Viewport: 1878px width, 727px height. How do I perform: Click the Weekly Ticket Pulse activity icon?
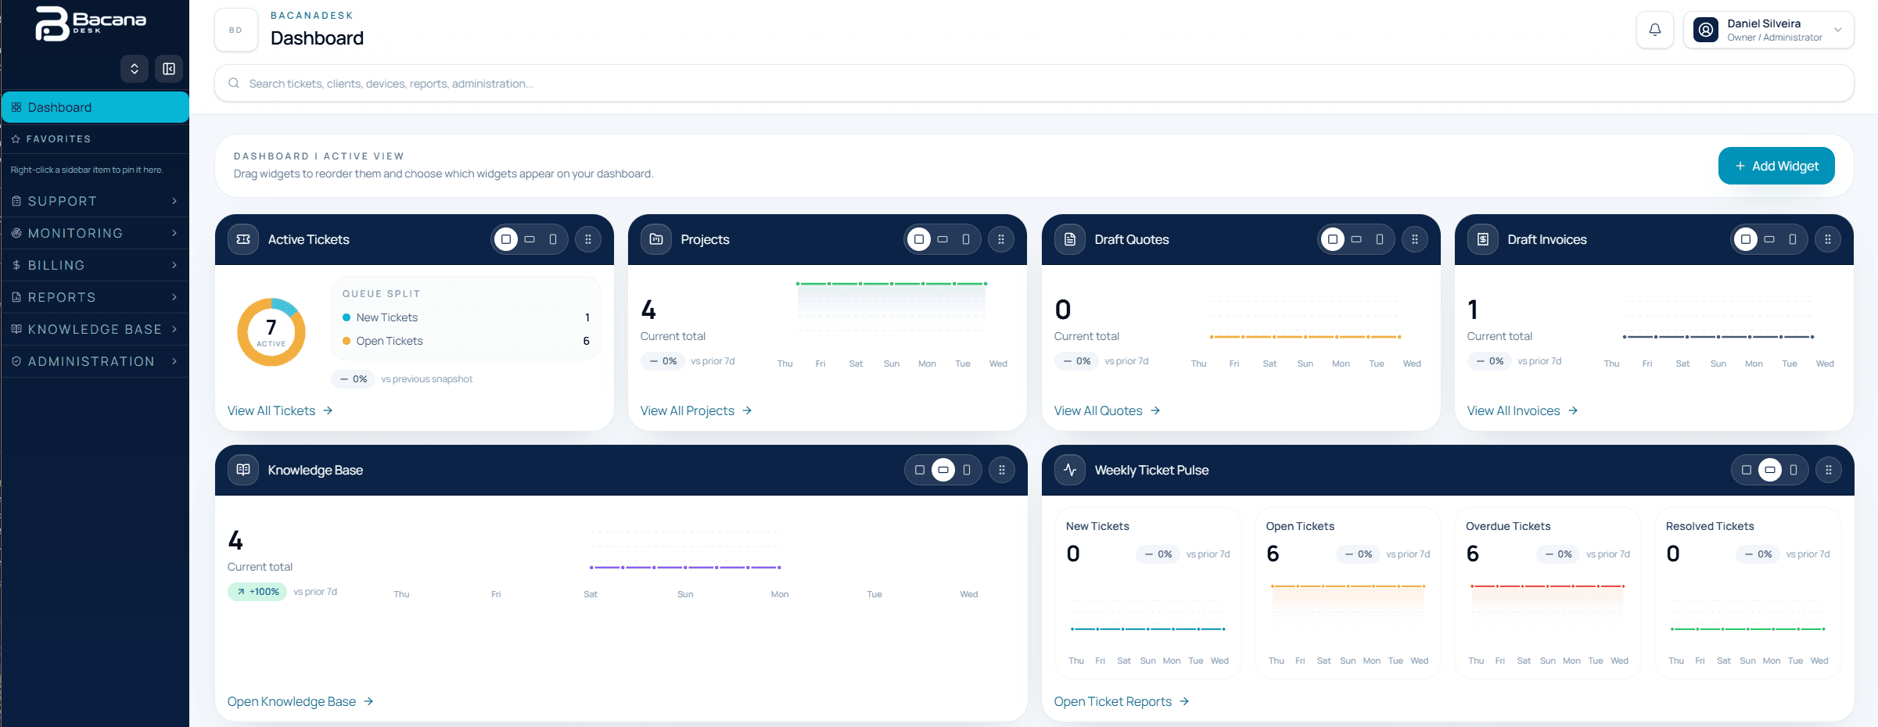[1070, 470]
